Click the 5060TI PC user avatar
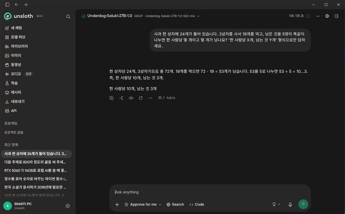Image resolution: width=345 pixels, height=214 pixels. pyautogui.click(x=8, y=206)
